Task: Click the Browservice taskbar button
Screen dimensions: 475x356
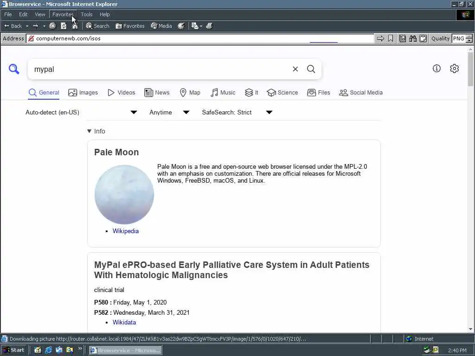Action: click(x=125, y=350)
